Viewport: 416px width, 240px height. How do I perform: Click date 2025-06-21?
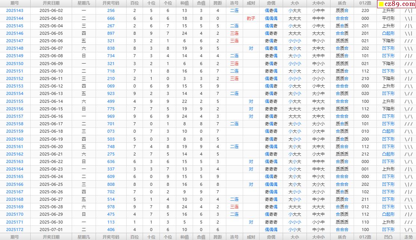(x=51, y=154)
